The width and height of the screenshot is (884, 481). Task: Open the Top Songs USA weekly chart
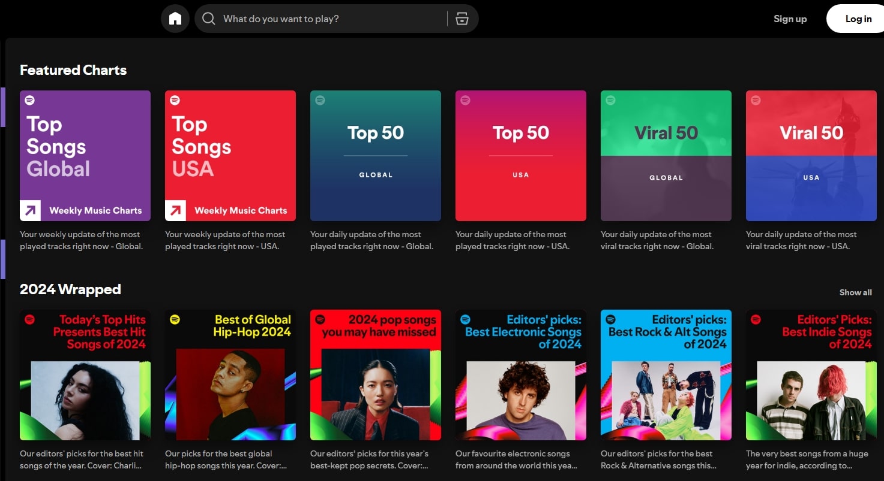point(230,155)
